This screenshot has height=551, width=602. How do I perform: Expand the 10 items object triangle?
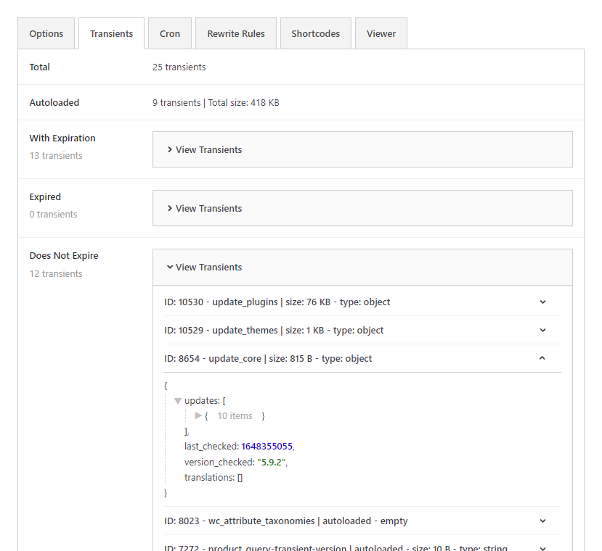(198, 416)
